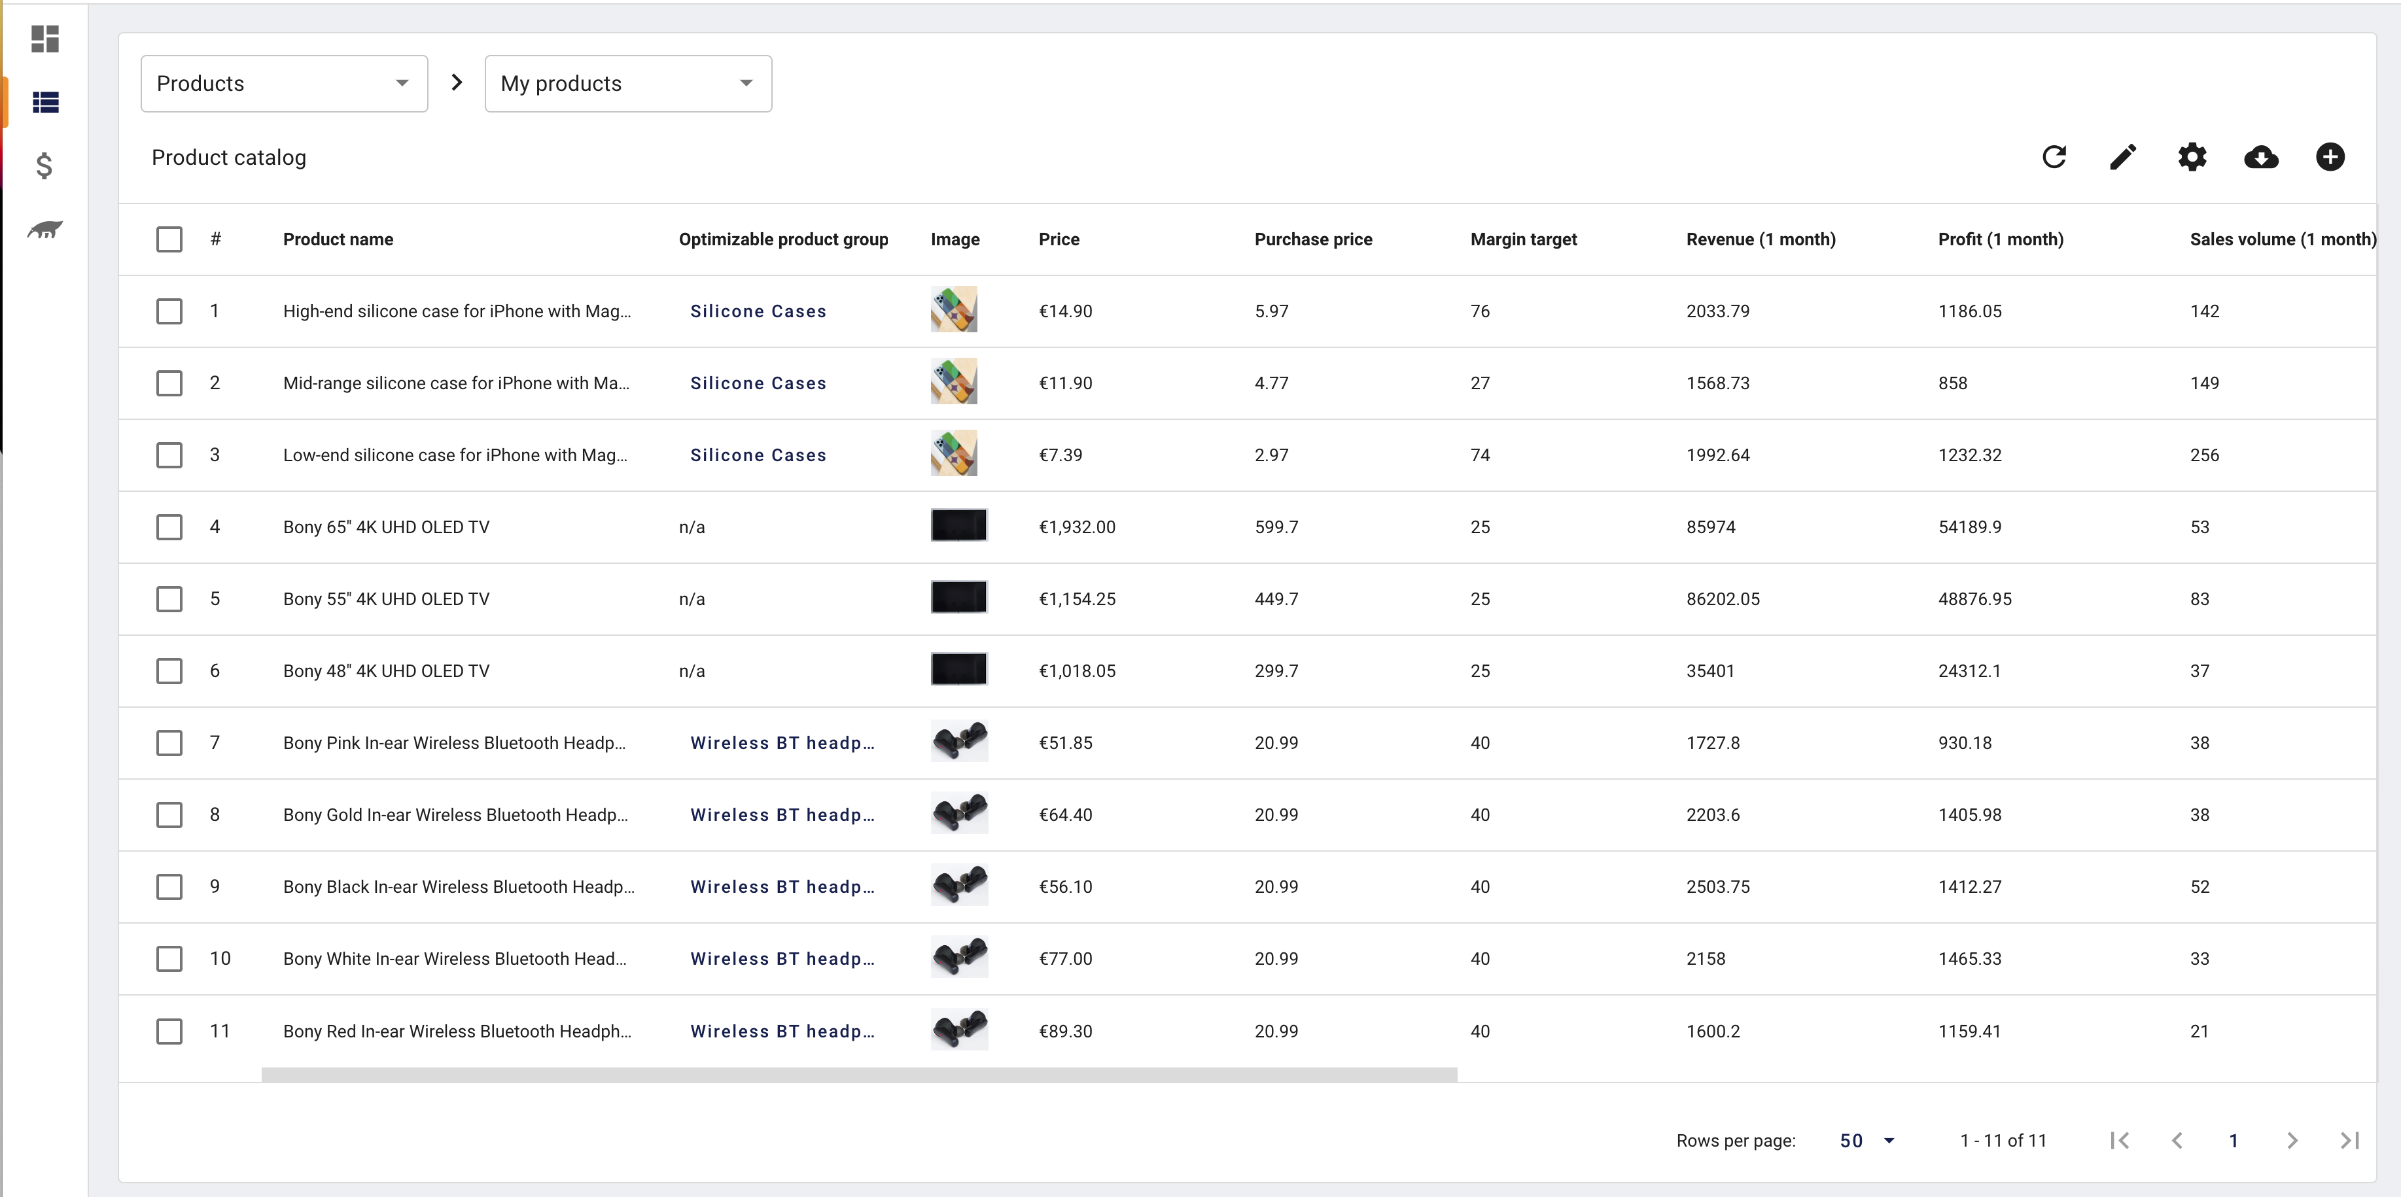Sort by Product name column header

pyautogui.click(x=338, y=239)
